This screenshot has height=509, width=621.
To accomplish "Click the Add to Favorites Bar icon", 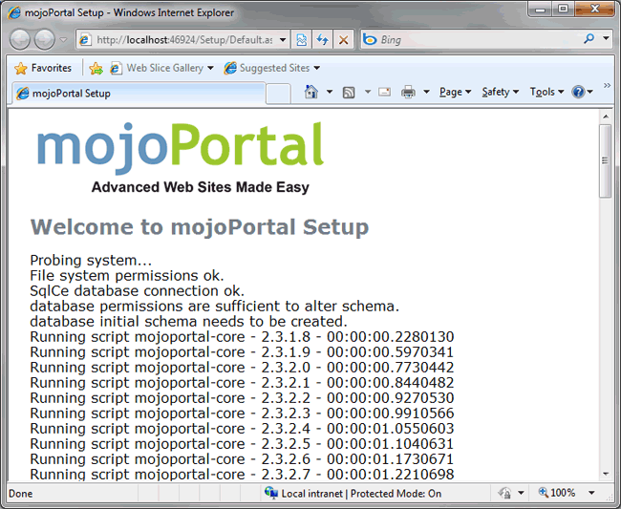I will (x=96, y=69).
